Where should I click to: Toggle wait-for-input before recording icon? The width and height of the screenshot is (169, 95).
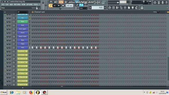[56, 2]
